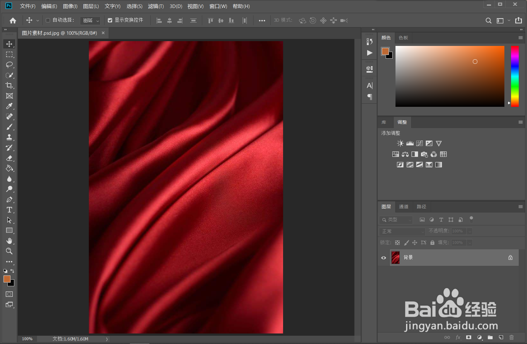Turn layer filtering on or off
Screen dimensions: 527x344
tap(471, 219)
